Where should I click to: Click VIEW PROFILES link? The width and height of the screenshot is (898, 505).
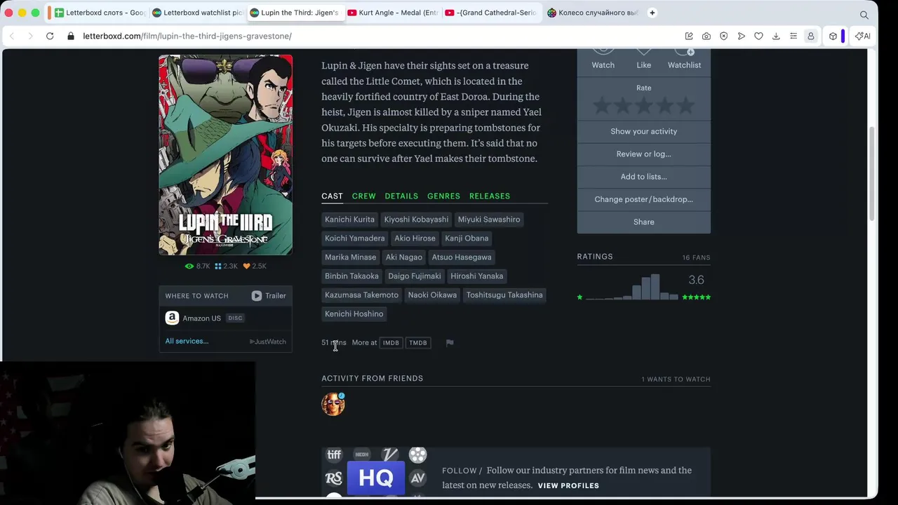(x=568, y=485)
